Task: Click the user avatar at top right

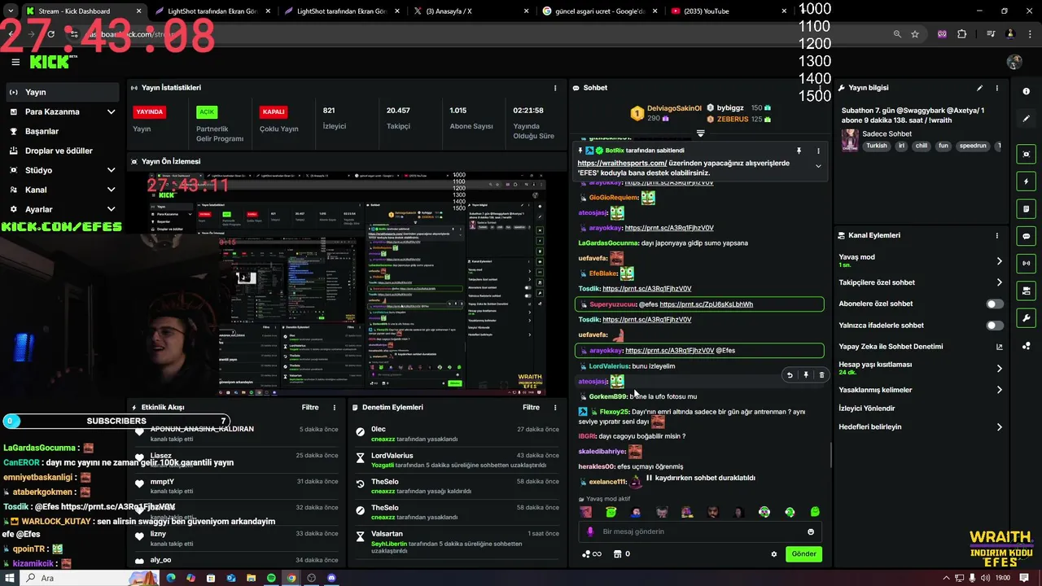Action: coord(1014,62)
